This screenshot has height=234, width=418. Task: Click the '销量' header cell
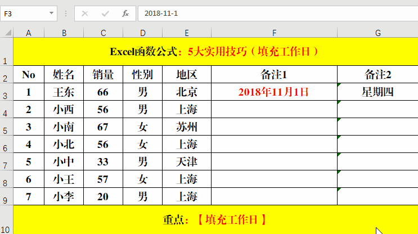click(x=104, y=74)
